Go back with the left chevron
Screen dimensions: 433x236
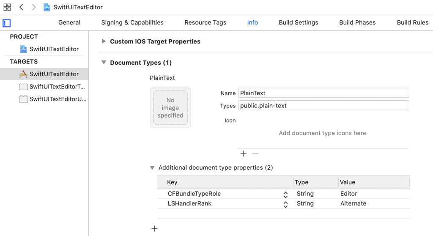21,7
